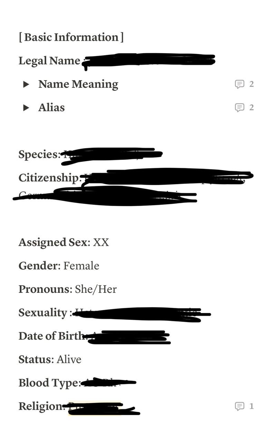Click the Legal Name label

49,61
